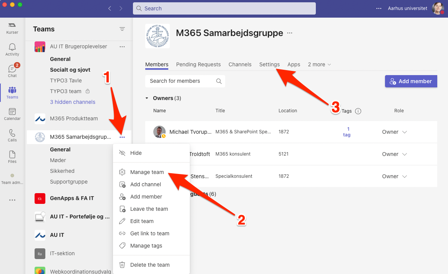Select Delete the team
The width and height of the screenshot is (448, 274).
tap(151, 265)
